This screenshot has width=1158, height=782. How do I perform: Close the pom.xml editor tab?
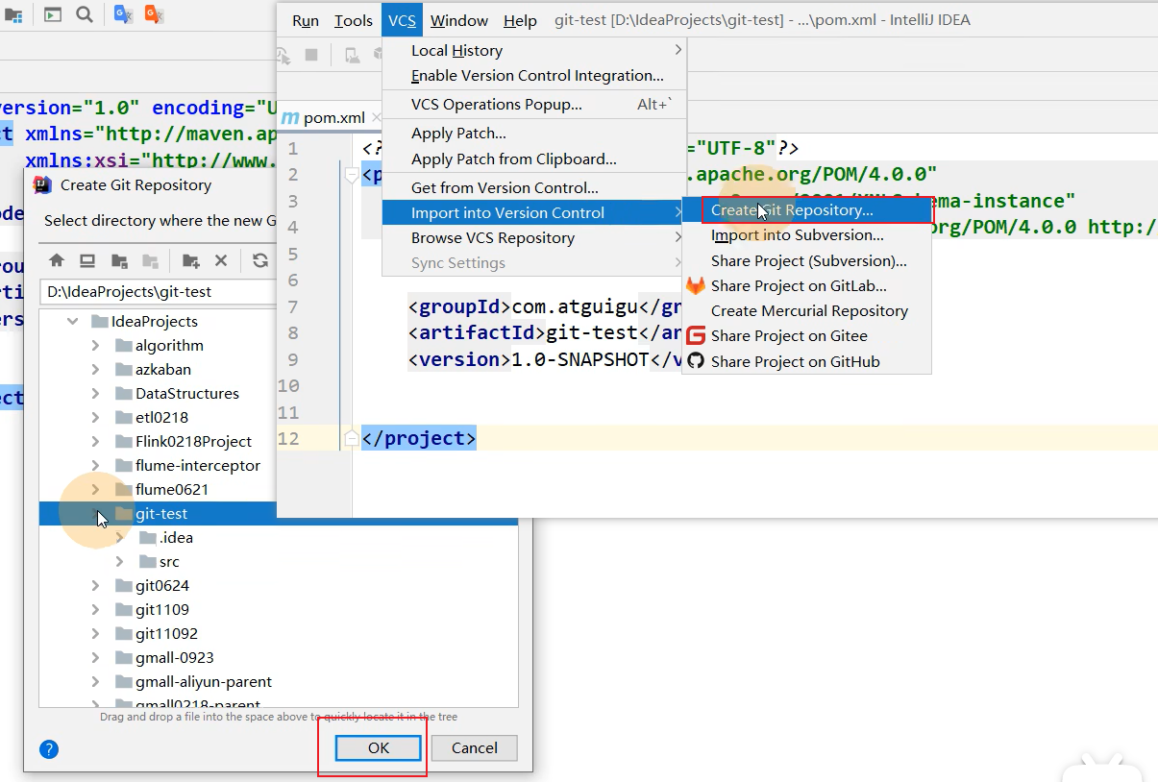(378, 117)
